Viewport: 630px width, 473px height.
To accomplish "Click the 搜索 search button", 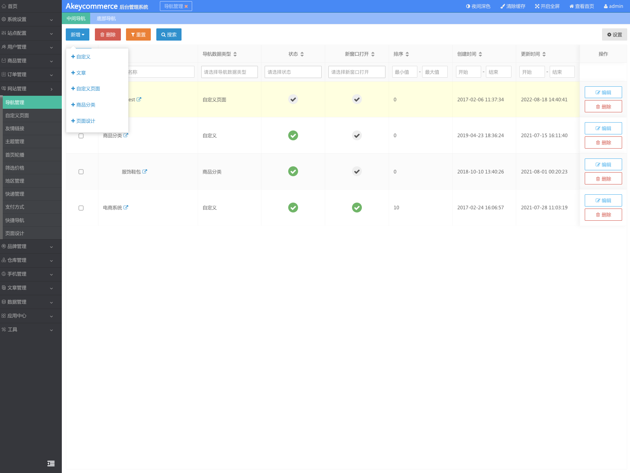I will point(169,35).
